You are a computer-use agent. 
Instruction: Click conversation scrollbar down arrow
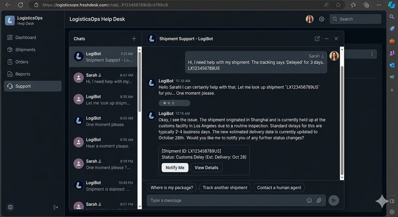click(342, 178)
